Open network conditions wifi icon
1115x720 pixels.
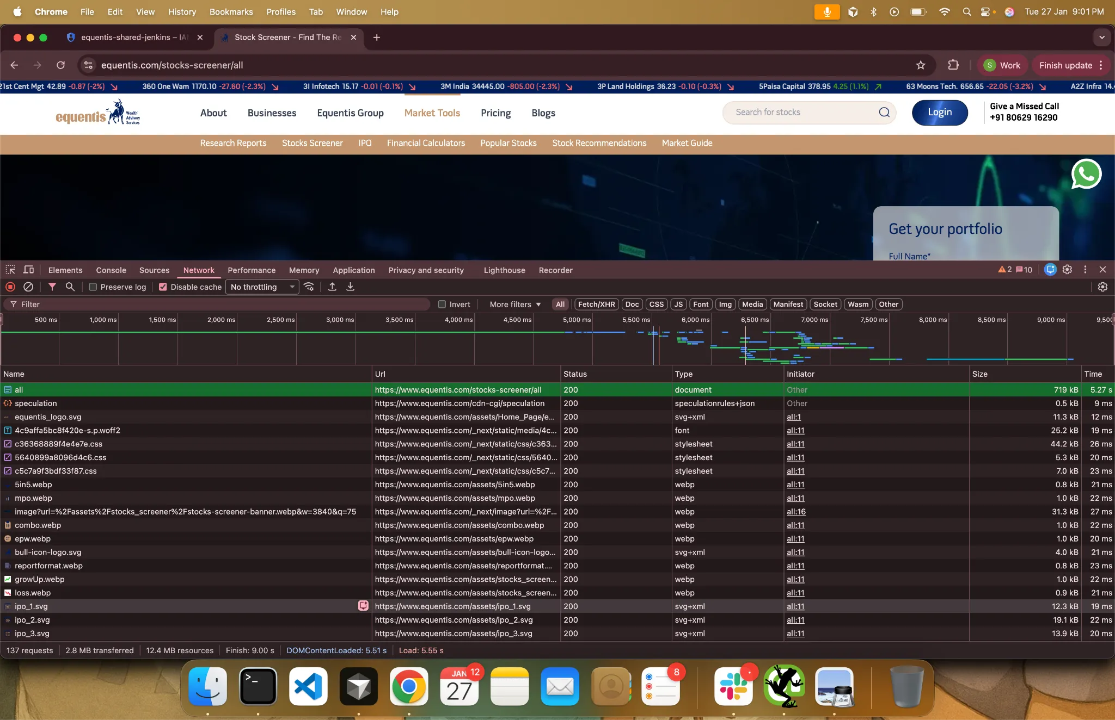309,287
